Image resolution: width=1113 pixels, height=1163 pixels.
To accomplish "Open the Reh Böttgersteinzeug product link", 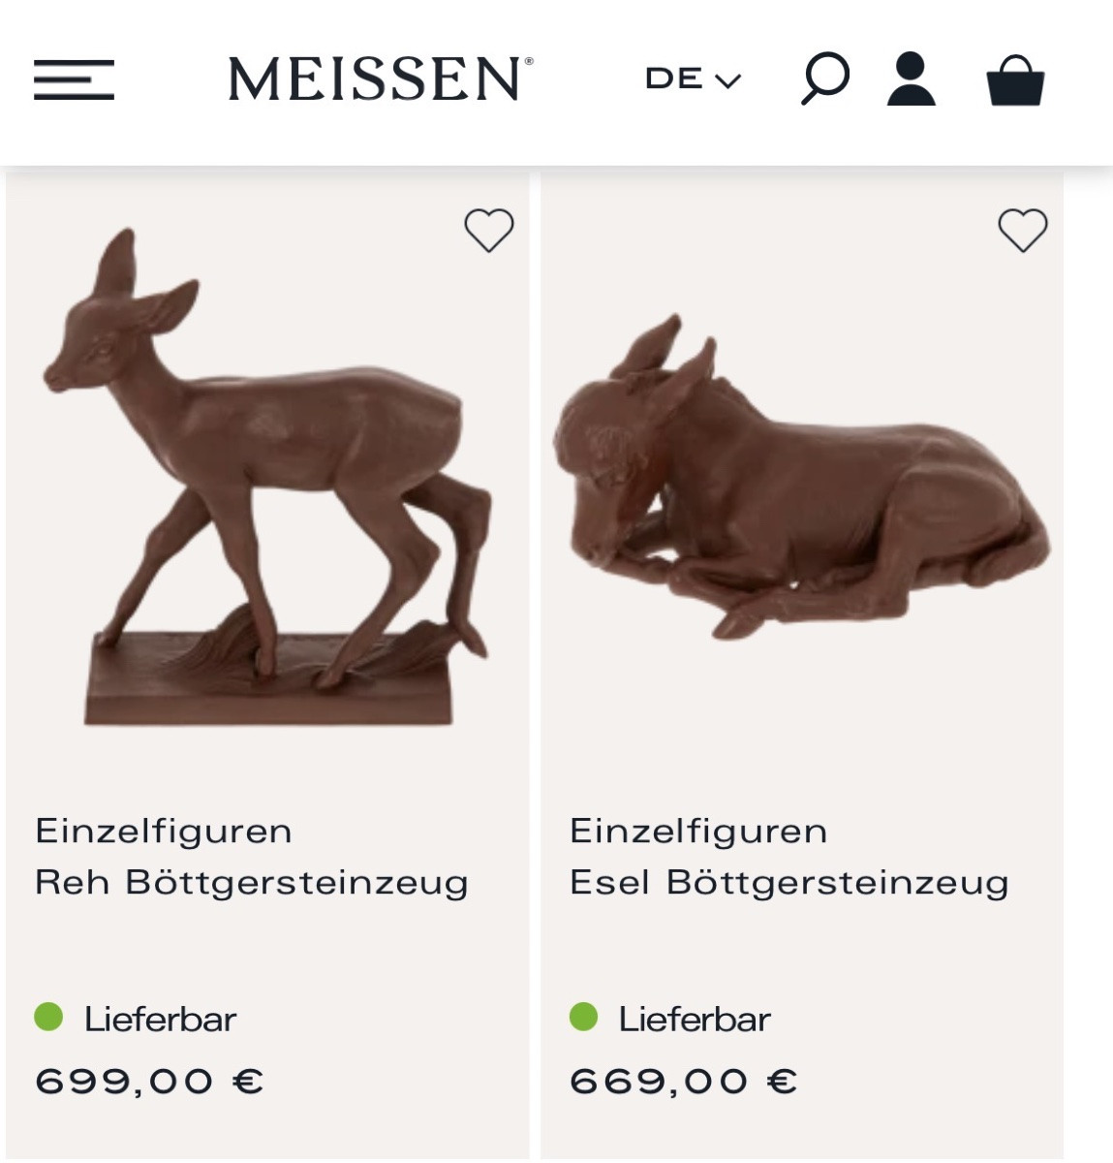I will pos(254,882).
